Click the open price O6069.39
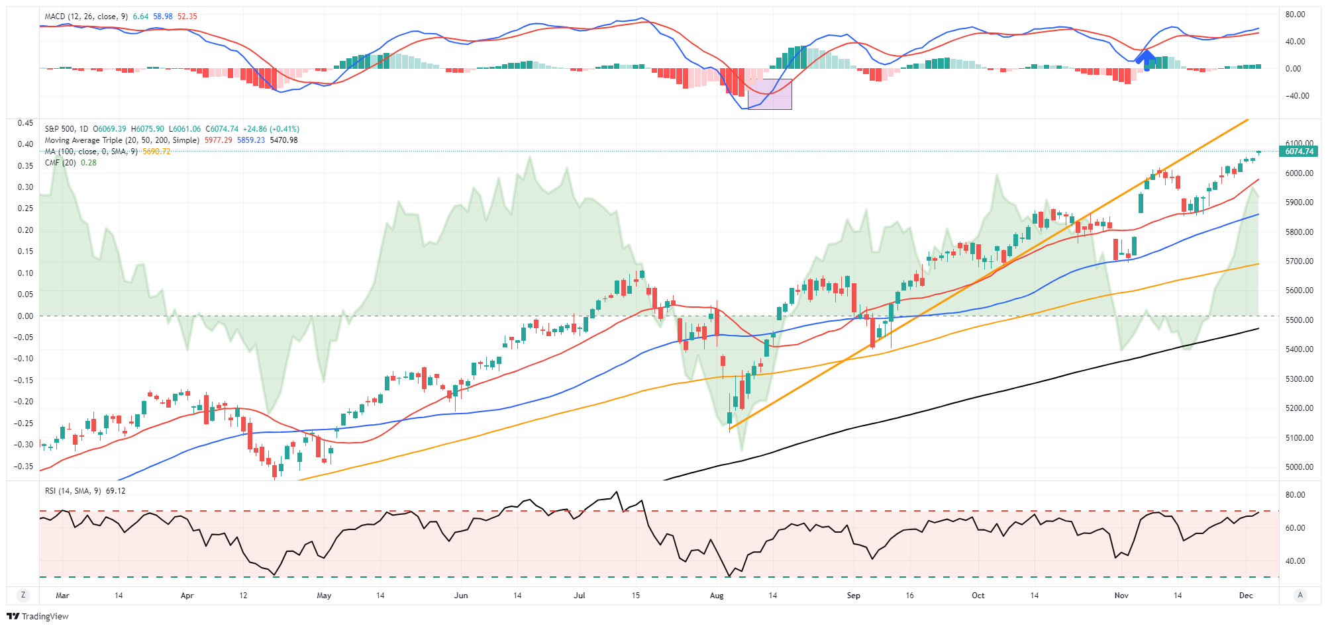This screenshot has height=628, width=1328. (x=109, y=129)
